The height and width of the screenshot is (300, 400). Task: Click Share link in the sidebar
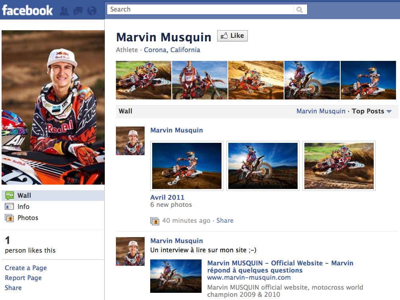coord(13,288)
